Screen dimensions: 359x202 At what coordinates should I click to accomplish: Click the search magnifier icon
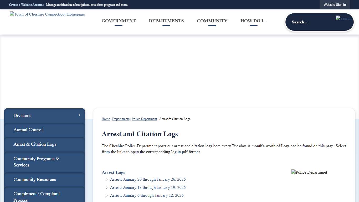pos(343,18)
